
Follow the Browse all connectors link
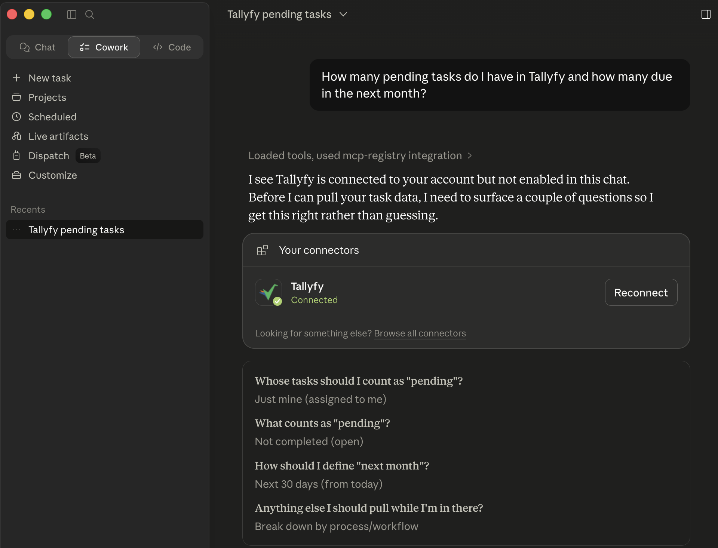(420, 333)
